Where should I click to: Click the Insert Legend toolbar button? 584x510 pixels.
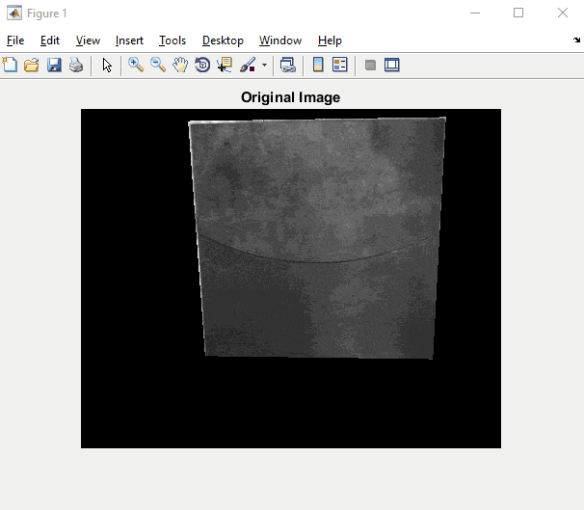340,66
